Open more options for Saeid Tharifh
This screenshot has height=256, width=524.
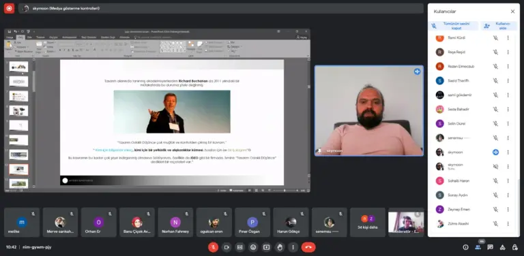click(x=508, y=80)
